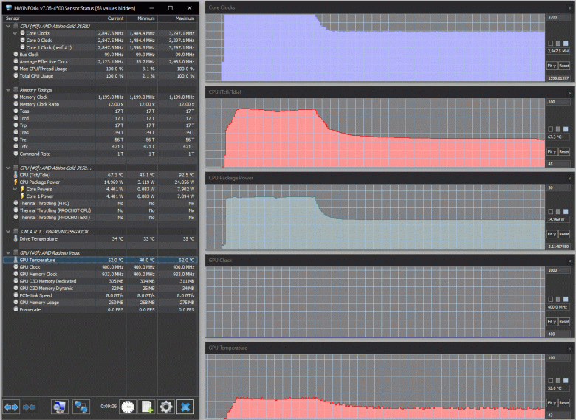The height and width of the screenshot is (420, 576).
Task: Edit the 45 minimum field of CPU Tctl/Tdie graph
Action: [558, 164]
